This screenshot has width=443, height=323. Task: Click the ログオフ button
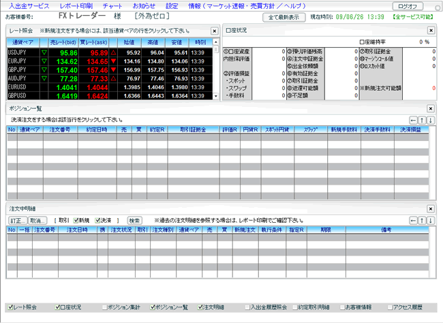click(x=408, y=6)
